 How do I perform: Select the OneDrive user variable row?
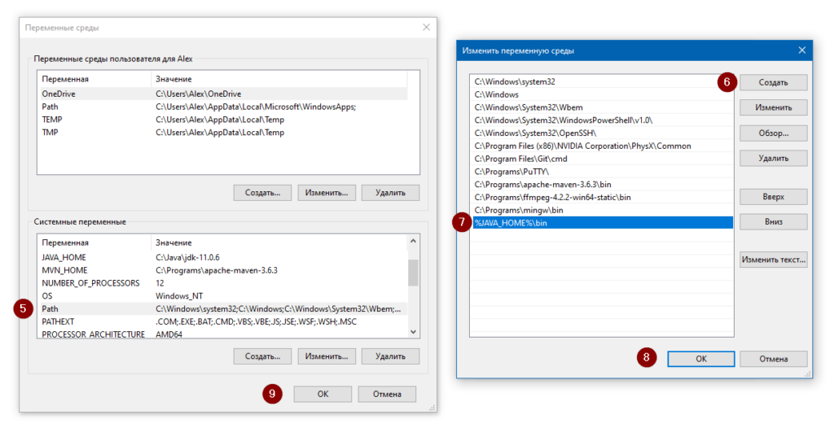(x=220, y=94)
